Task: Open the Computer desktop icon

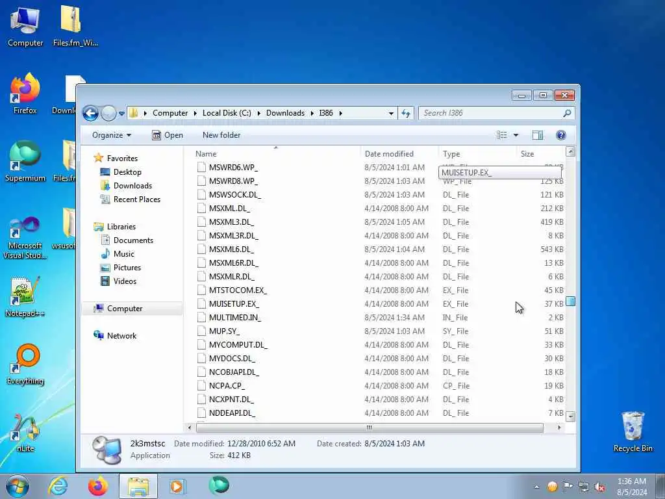Action: tap(25, 26)
